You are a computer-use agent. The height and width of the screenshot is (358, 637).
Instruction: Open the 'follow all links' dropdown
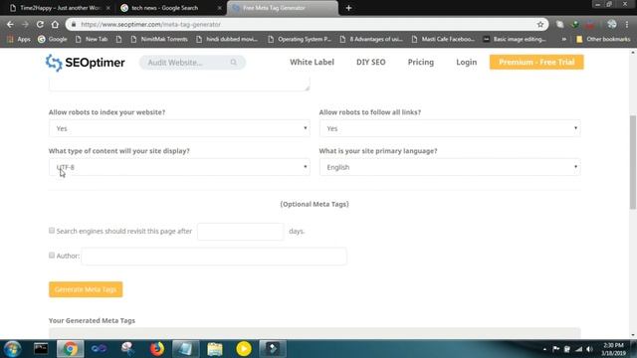[x=450, y=128]
